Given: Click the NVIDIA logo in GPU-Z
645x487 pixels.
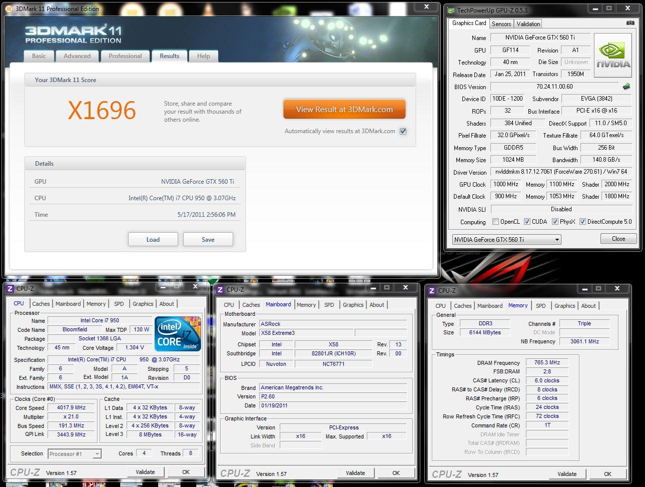Looking at the screenshot, I should (x=613, y=56).
